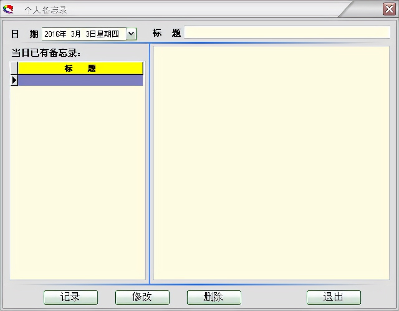Image resolution: width=399 pixels, height=311 pixels.
Task: Click the application logo icon in title bar
Action: pos(8,9)
